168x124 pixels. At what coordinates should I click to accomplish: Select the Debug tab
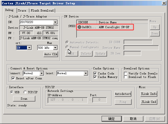(x=10, y=10)
